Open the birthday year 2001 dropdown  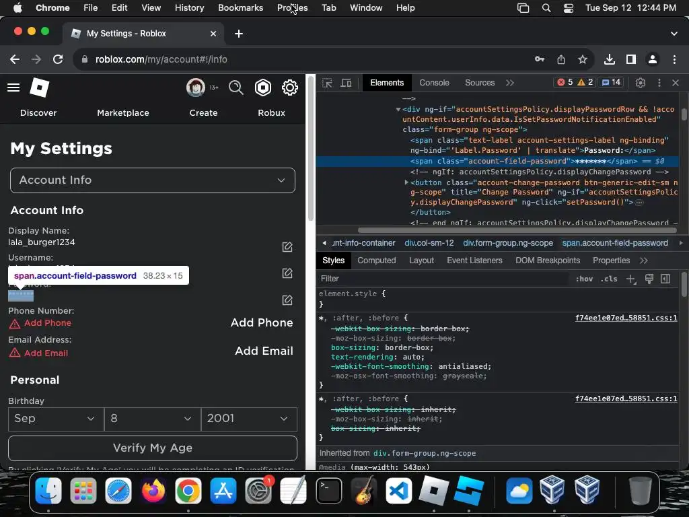tap(249, 419)
